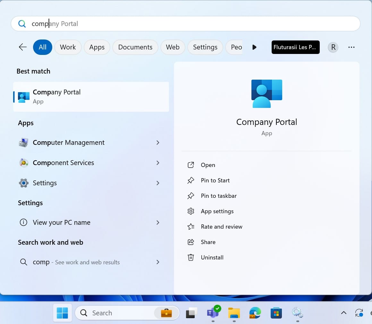Switch to the Work filter tab
The height and width of the screenshot is (324, 372).
(68, 47)
